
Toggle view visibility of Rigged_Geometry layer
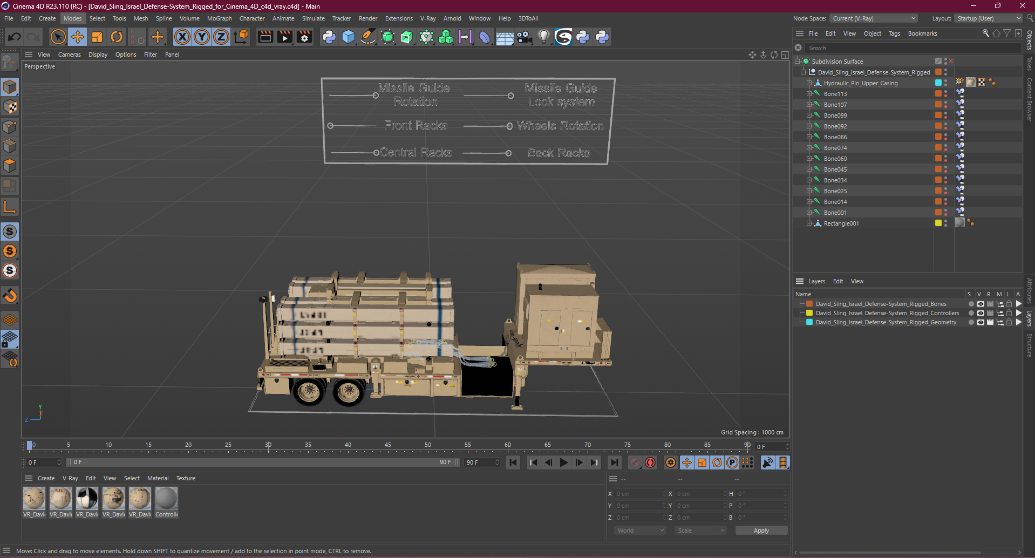pyautogui.click(x=980, y=322)
